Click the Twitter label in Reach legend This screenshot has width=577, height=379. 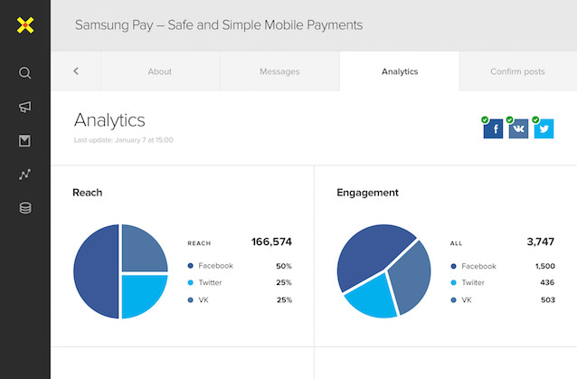[210, 282]
